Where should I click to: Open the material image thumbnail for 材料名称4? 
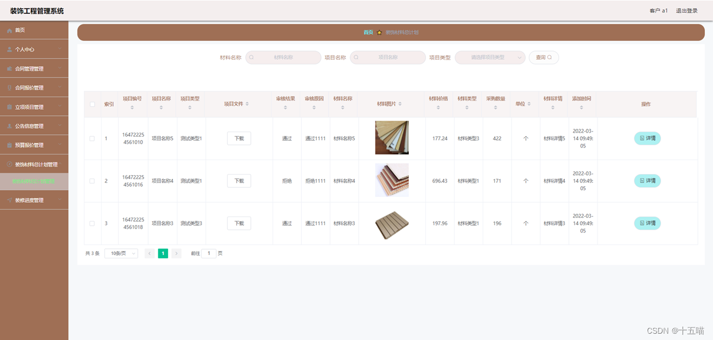click(392, 180)
